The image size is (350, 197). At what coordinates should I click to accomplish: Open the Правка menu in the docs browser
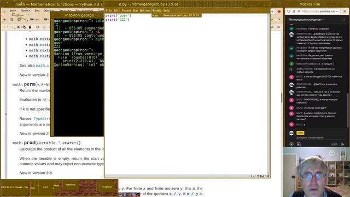point(25,10)
